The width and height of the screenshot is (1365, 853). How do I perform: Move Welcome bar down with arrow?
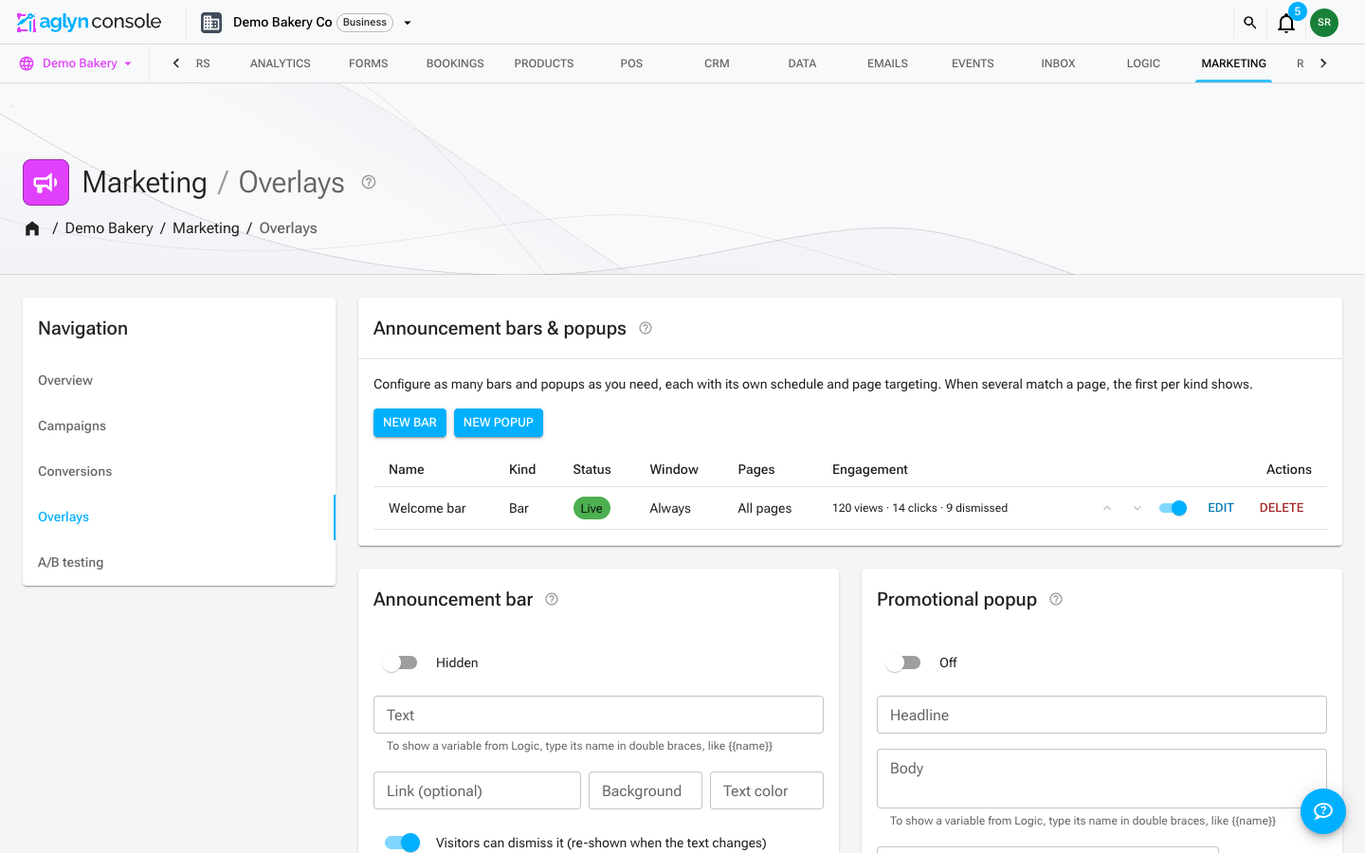pos(1137,508)
